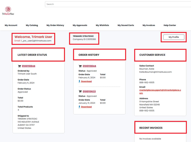Click the Welcome, Trimark User heading
This screenshot has width=191, height=142.
pos(33,37)
